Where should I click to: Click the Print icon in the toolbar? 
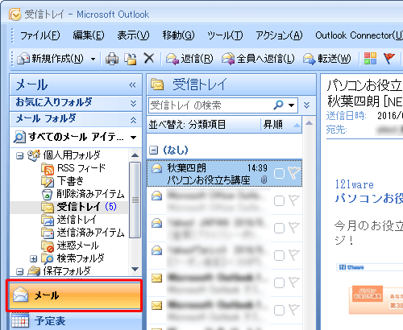[x=112, y=59]
